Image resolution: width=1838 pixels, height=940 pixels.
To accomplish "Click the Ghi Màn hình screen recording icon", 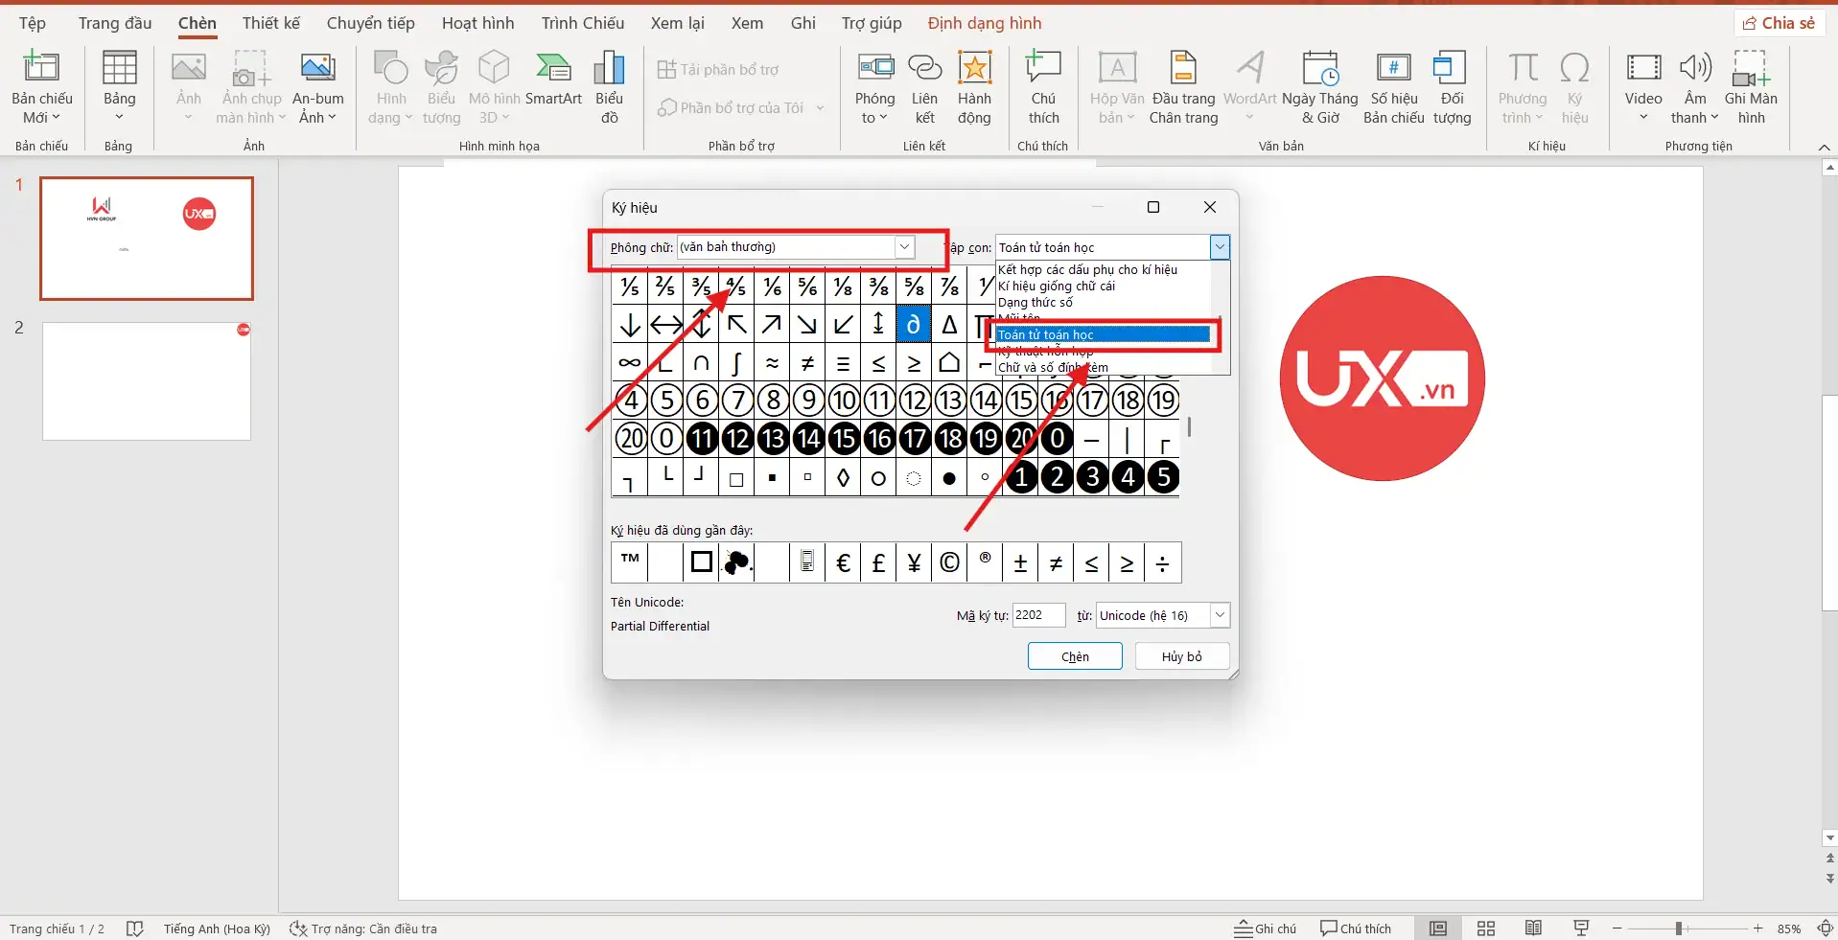I will click(x=1750, y=88).
